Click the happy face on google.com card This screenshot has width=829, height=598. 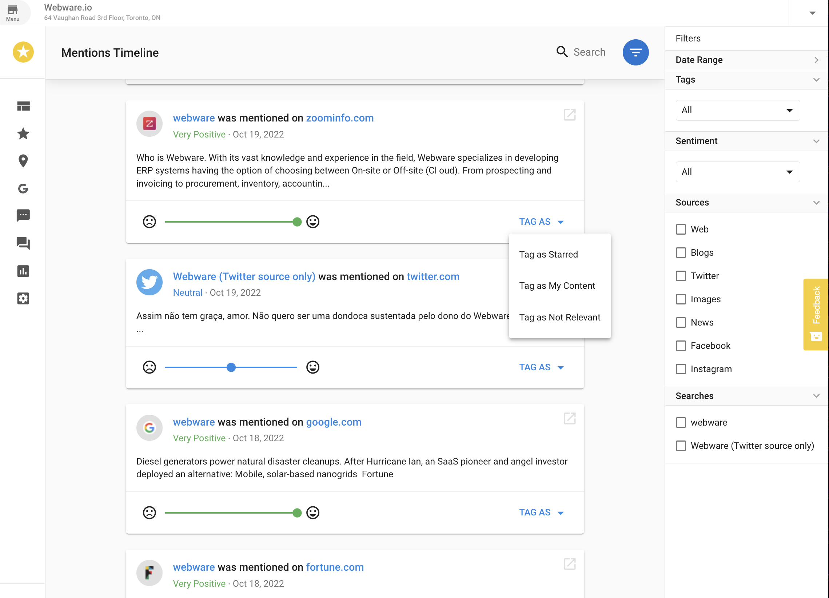click(313, 513)
